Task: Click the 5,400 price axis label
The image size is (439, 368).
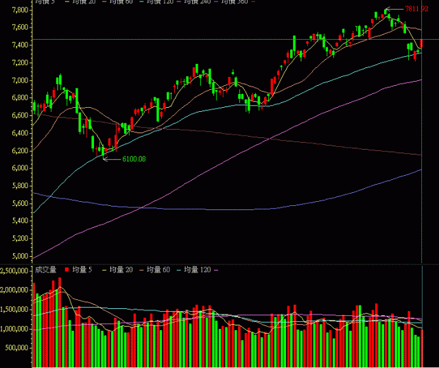Action: (x=20, y=221)
